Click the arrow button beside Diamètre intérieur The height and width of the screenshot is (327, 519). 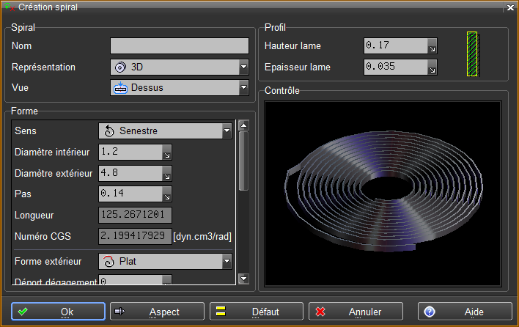(x=167, y=153)
